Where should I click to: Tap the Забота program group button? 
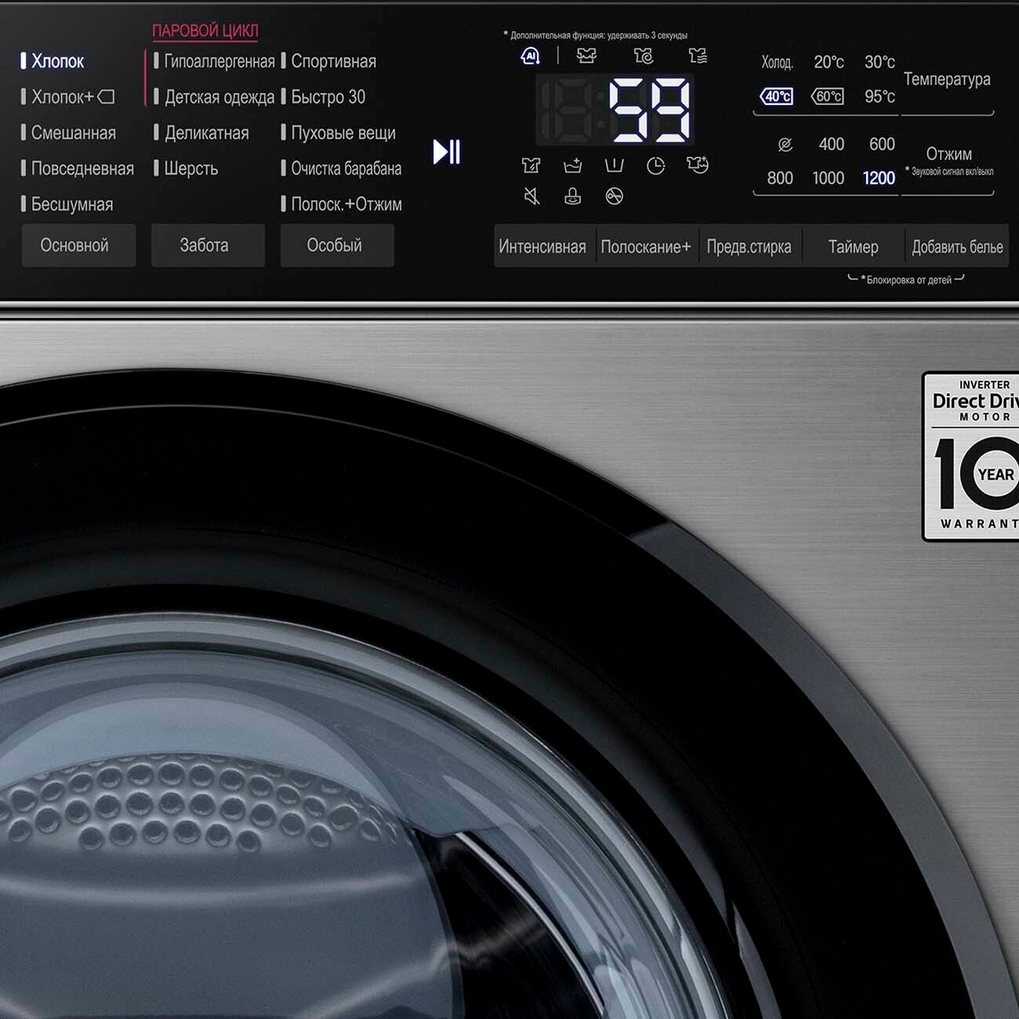pos(208,245)
